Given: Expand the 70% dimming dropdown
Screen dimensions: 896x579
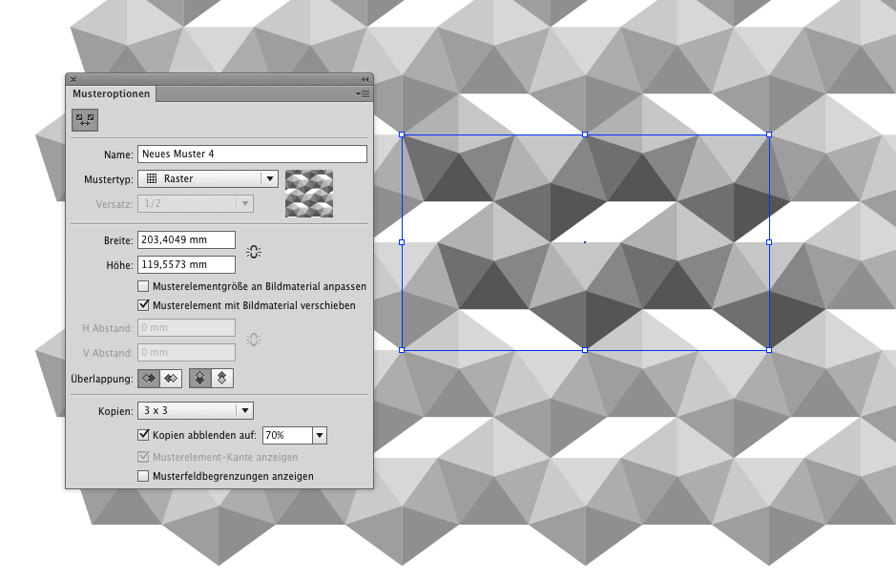Looking at the screenshot, I should pyautogui.click(x=320, y=435).
